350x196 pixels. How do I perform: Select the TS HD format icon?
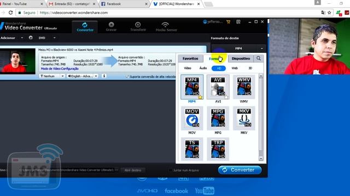[x=192, y=149]
